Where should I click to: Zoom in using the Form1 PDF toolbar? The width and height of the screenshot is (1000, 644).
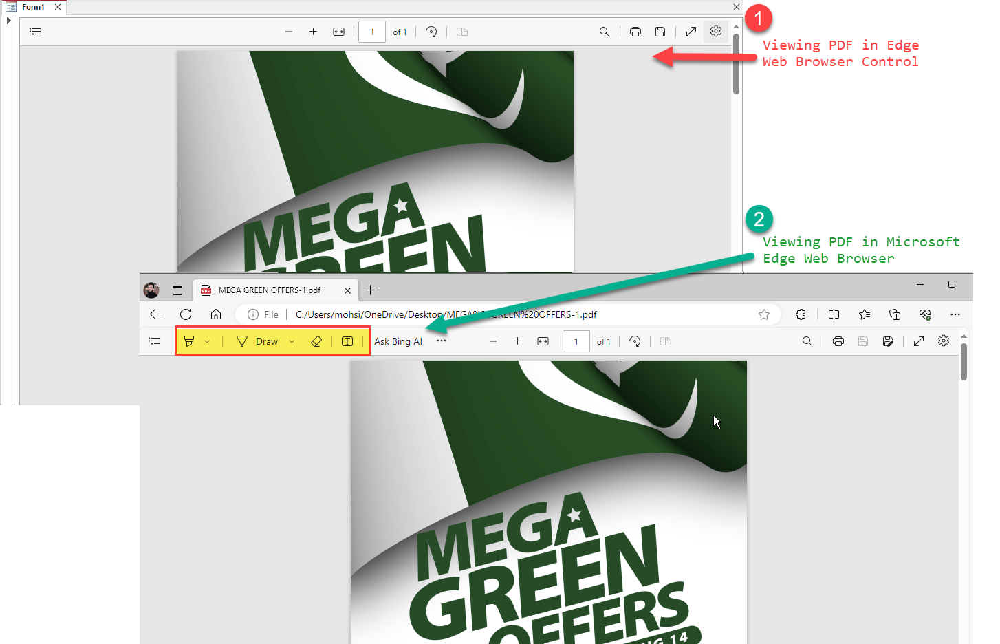coord(313,32)
